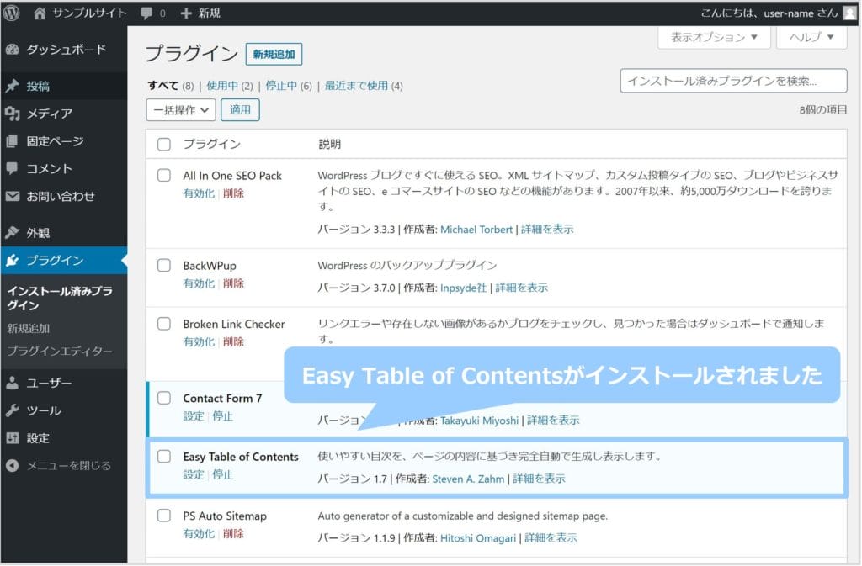Click the ダッシュボード gauge icon
The width and height of the screenshot is (862, 566).
(x=12, y=50)
